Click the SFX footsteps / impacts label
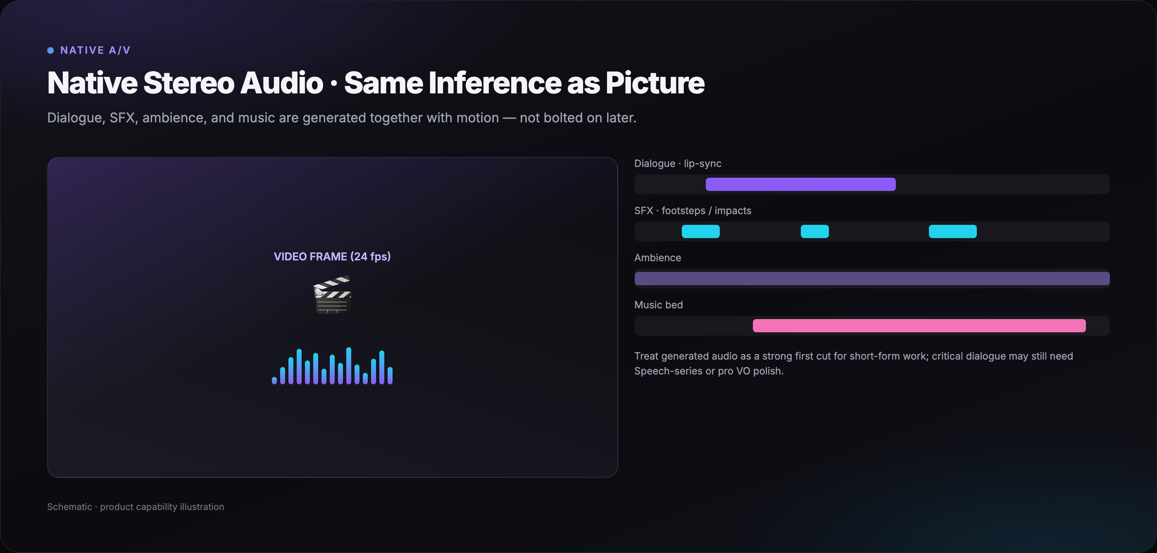The image size is (1157, 553). [693, 211]
